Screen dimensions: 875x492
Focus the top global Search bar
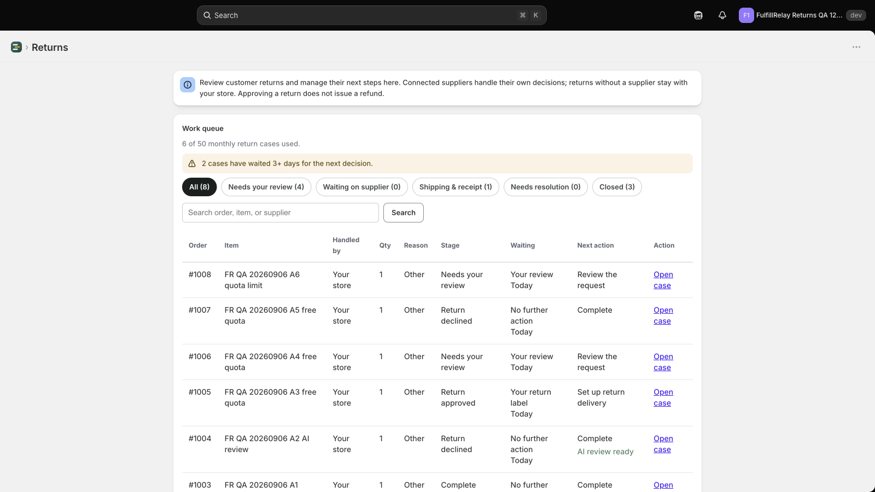[372, 15]
